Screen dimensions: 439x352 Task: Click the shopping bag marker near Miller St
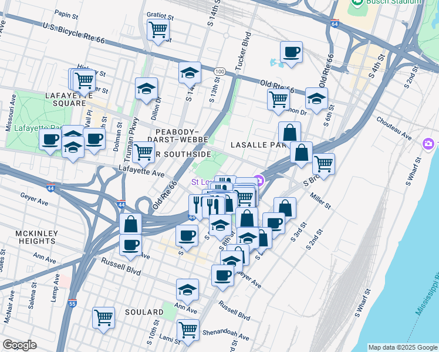point(285,208)
